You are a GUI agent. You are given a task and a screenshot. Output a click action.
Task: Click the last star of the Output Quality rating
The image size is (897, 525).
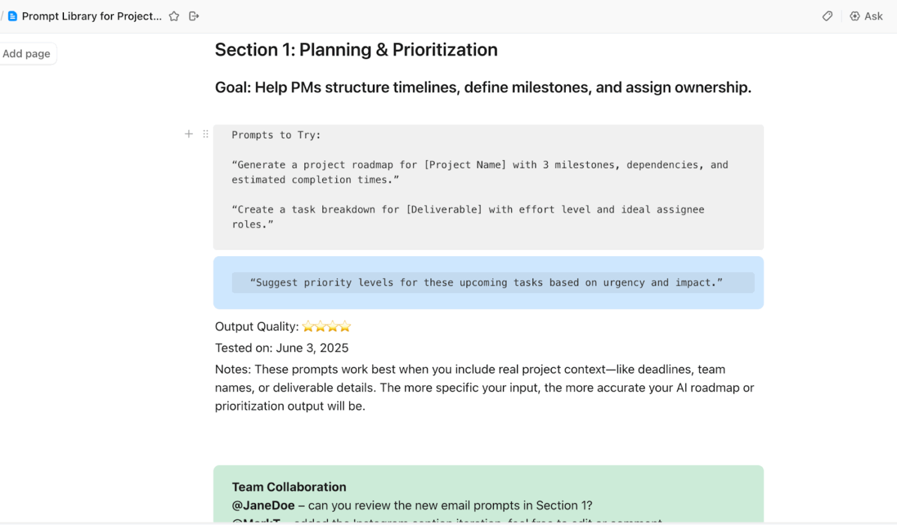pos(345,326)
